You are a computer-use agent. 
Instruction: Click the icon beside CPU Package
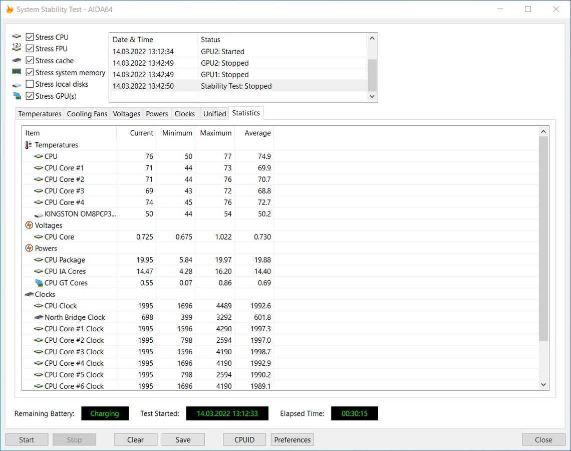39,260
